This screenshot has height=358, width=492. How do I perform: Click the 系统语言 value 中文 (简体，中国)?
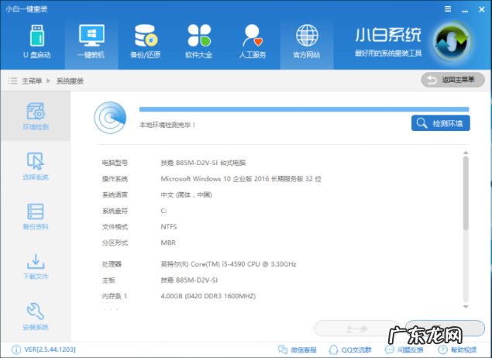(x=187, y=194)
